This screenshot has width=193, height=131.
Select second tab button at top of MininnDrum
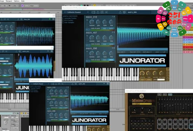(165, 95)
